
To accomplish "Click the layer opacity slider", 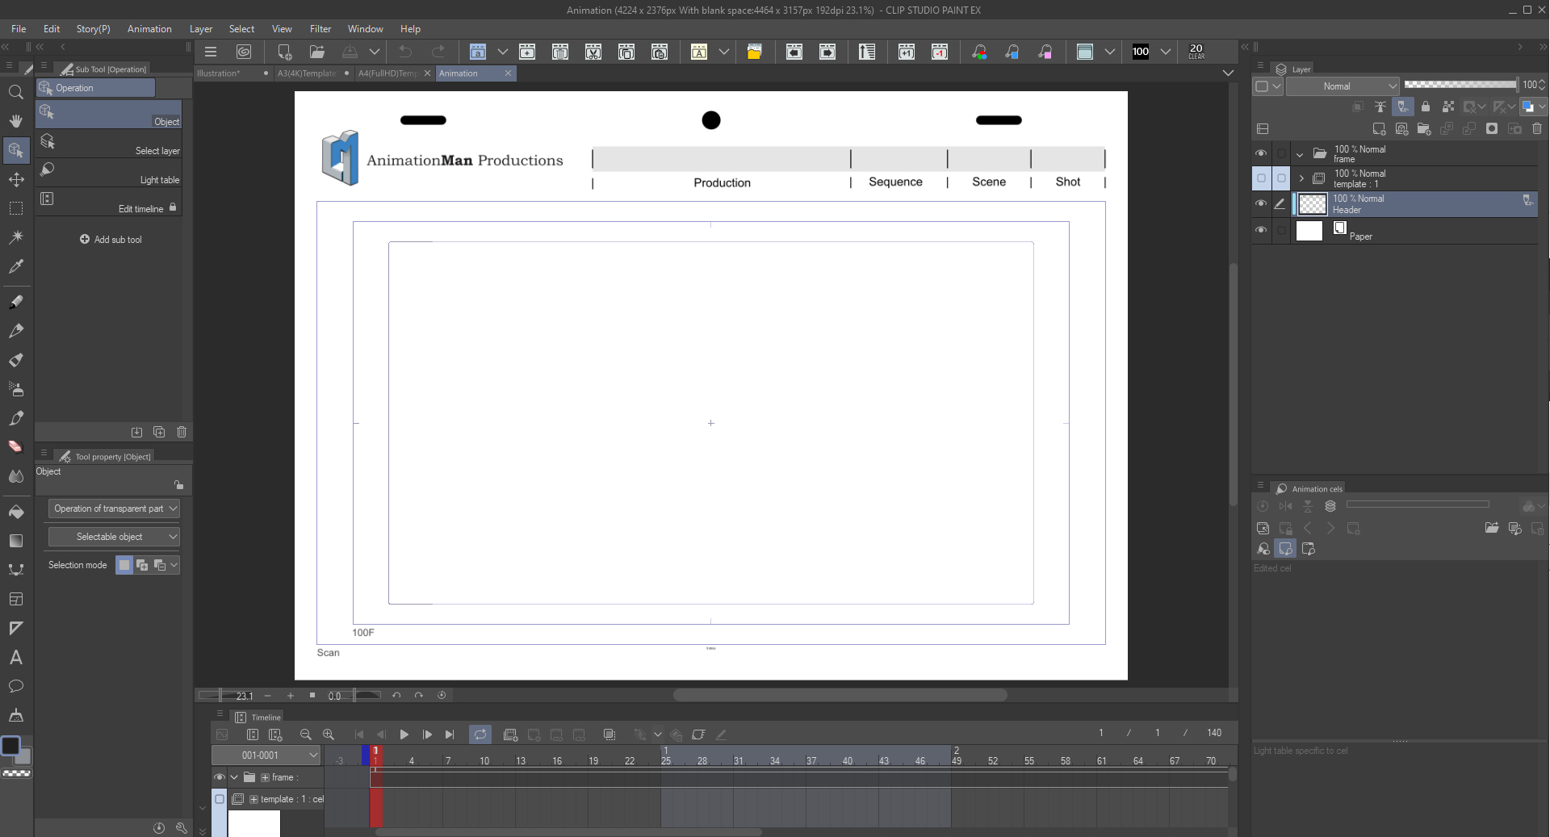I will click(x=1460, y=85).
